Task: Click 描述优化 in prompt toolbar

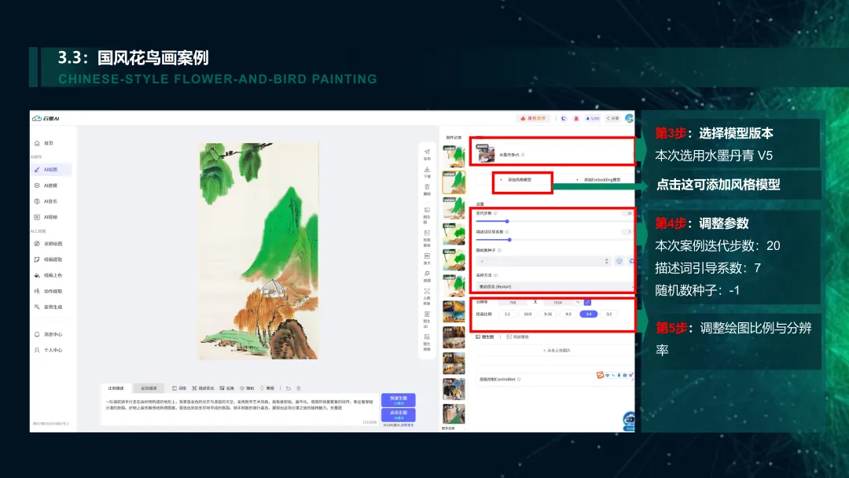Action: (x=203, y=388)
